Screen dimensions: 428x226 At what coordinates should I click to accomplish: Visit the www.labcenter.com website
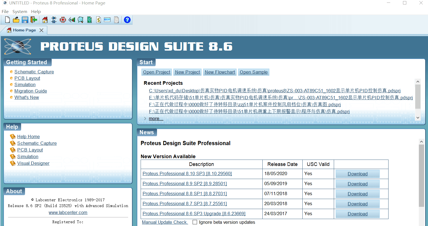pos(68,212)
